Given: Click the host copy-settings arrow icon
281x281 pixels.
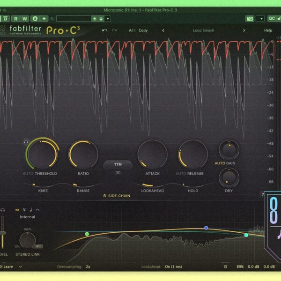Looking at the screenshot, I should [x=44, y=19].
